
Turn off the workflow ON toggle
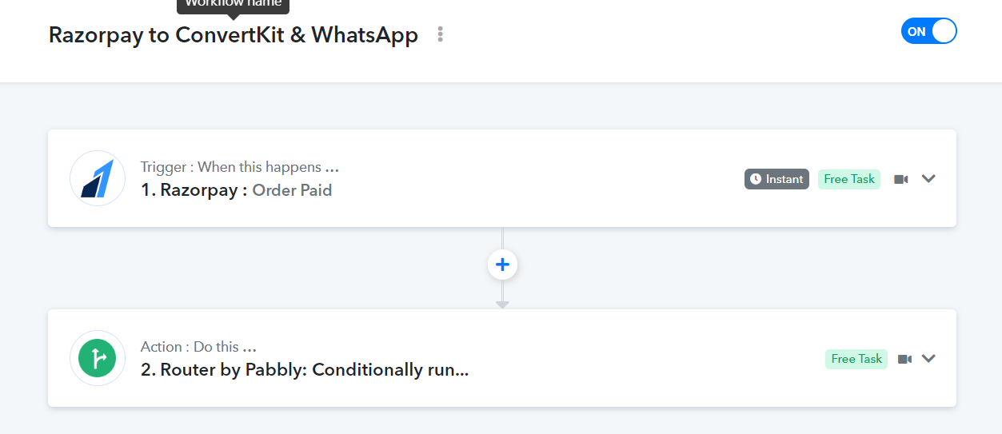tap(928, 31)
